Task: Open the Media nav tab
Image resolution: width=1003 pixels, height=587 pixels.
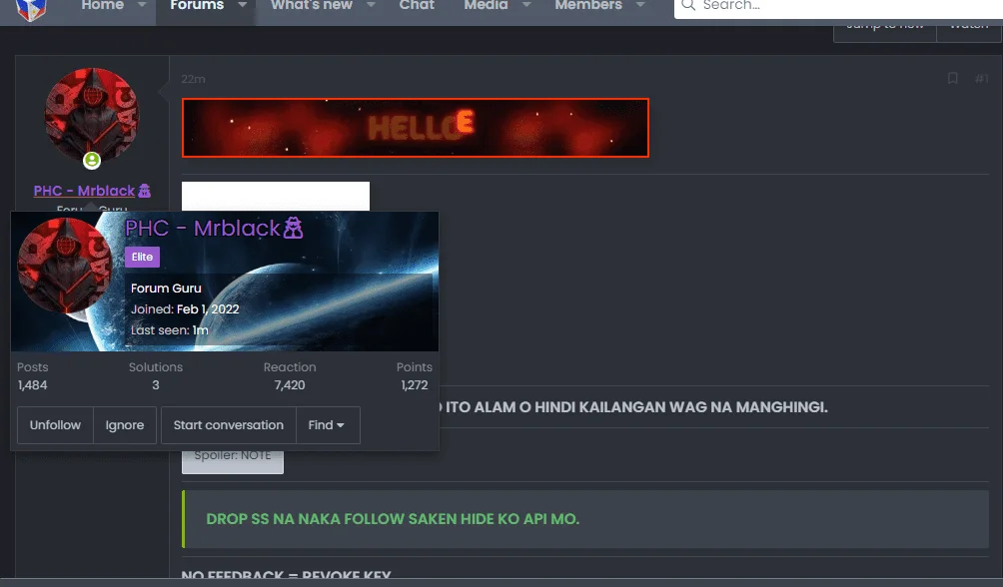Action: [486, 6]
